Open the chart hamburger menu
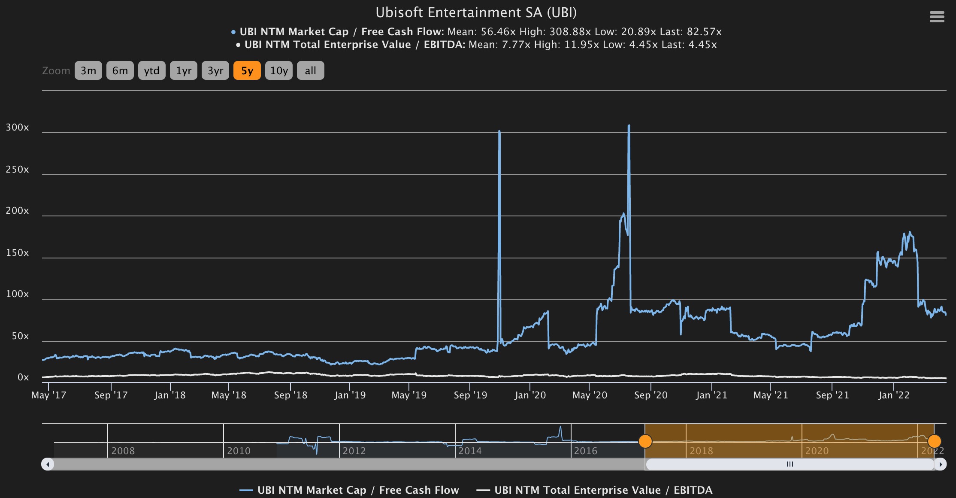 (x=937, y=17)
